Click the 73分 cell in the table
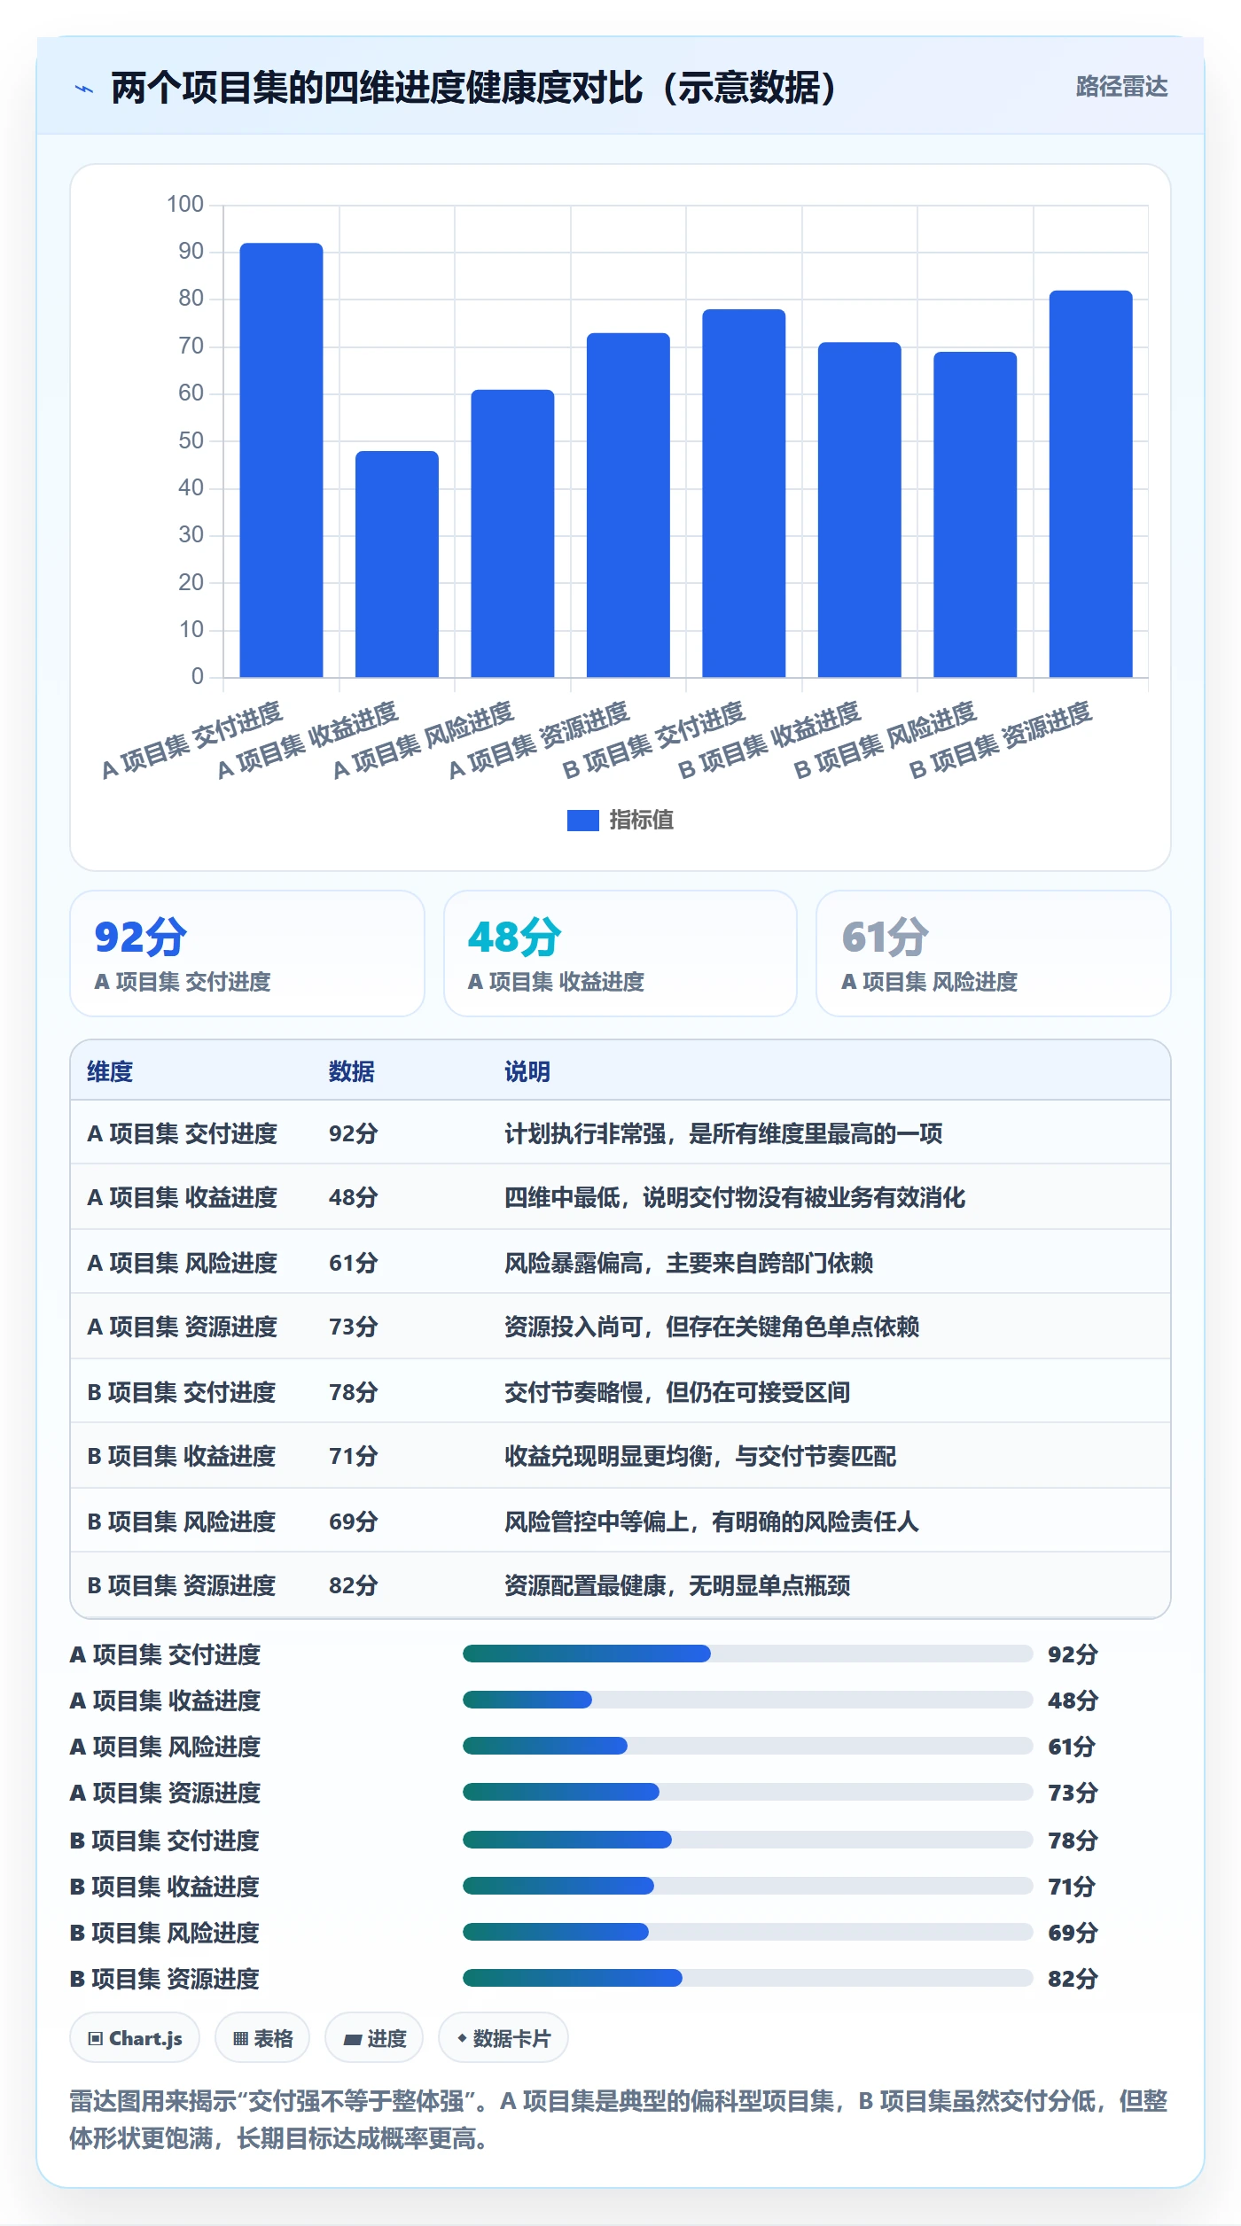The image size is (1241, 2226). pyautogui.click(x=354, y=1327)
